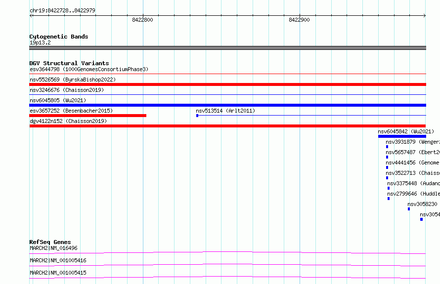Click the blue marker under the nsv3054 label
The height and width of the screenshot is (284, 440).
421,219
